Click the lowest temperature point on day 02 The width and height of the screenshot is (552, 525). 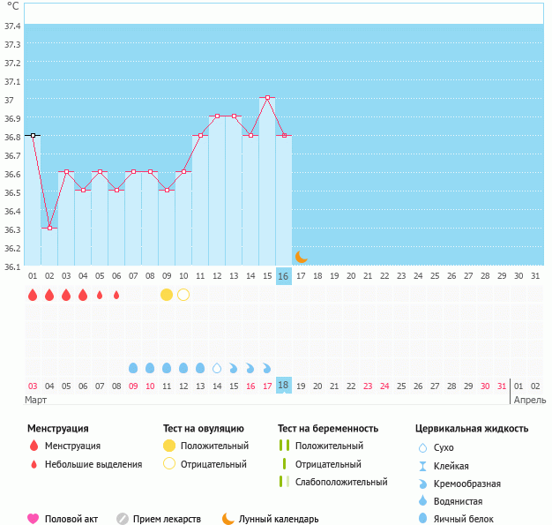click(49, 229)
